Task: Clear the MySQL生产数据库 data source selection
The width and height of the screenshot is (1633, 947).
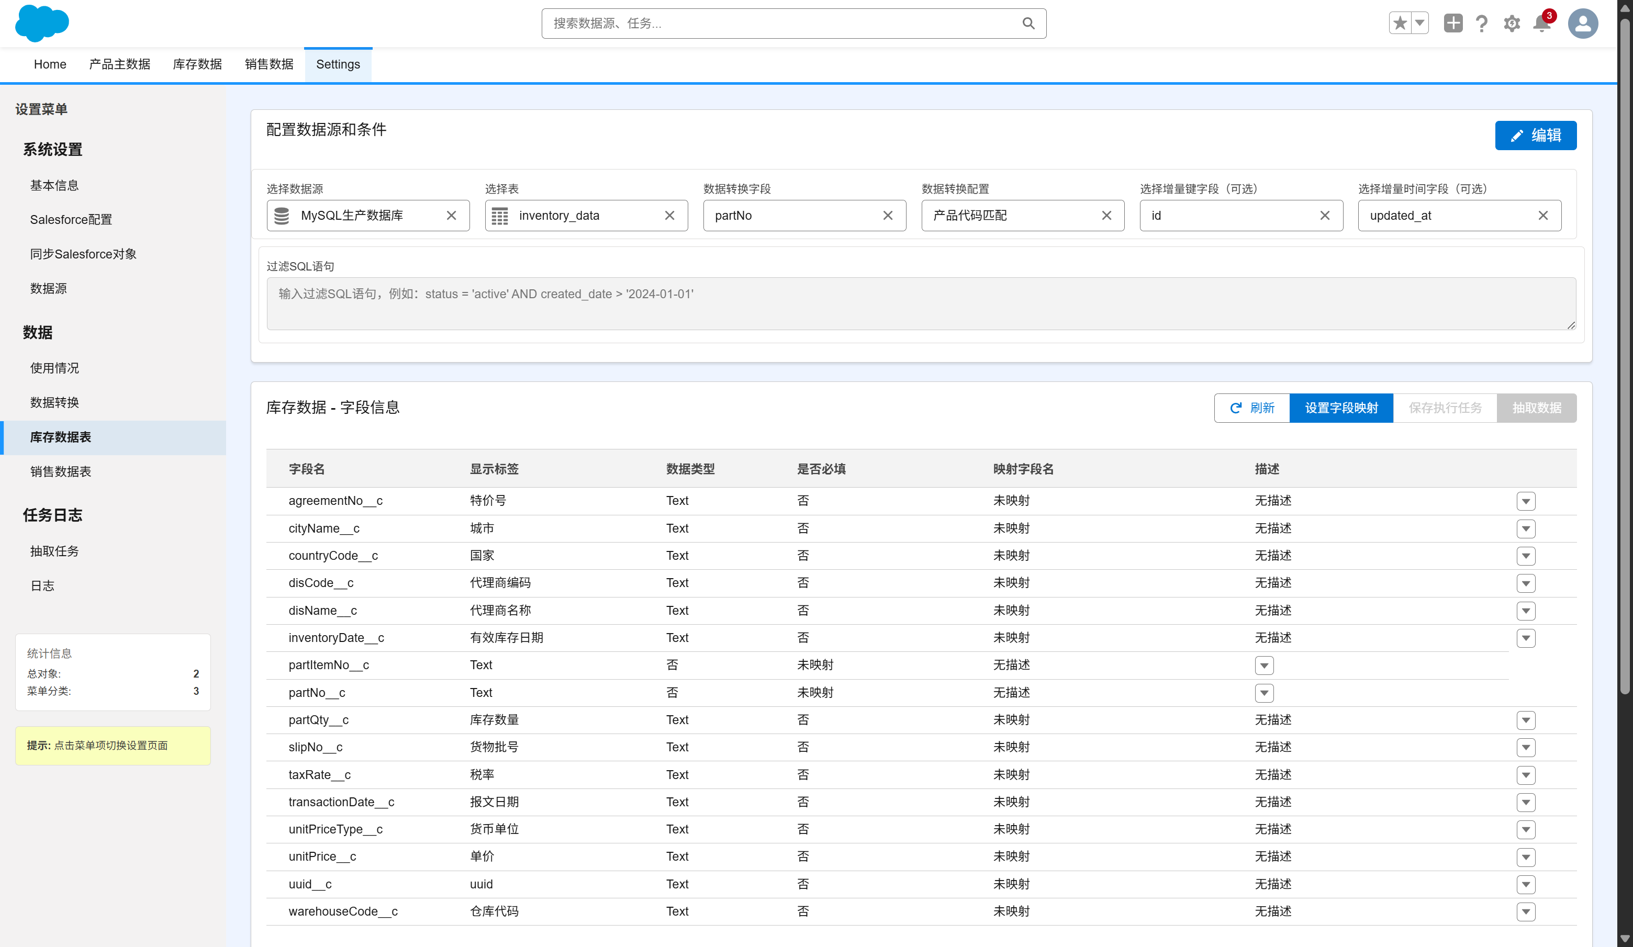Action: (451, 216)
